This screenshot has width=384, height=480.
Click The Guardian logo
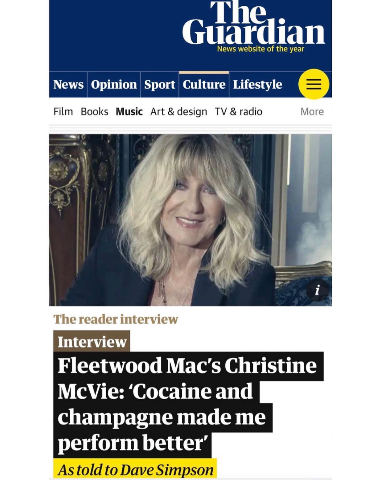click(254, 23)
